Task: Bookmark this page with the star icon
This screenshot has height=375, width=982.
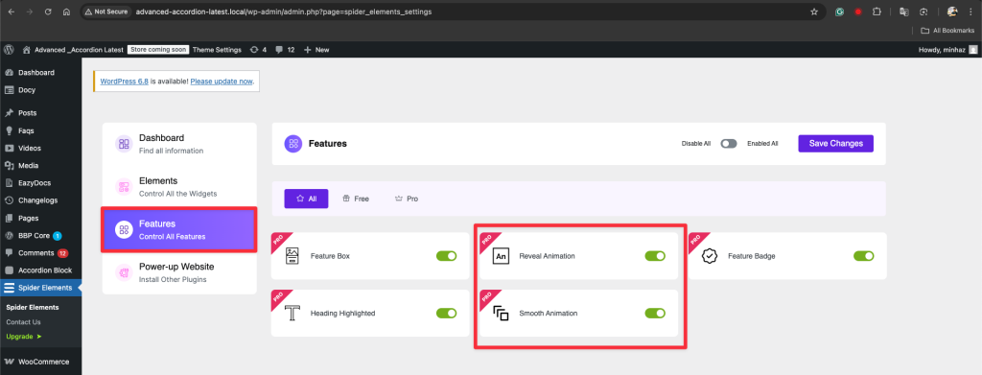Action: click(814, 12)
